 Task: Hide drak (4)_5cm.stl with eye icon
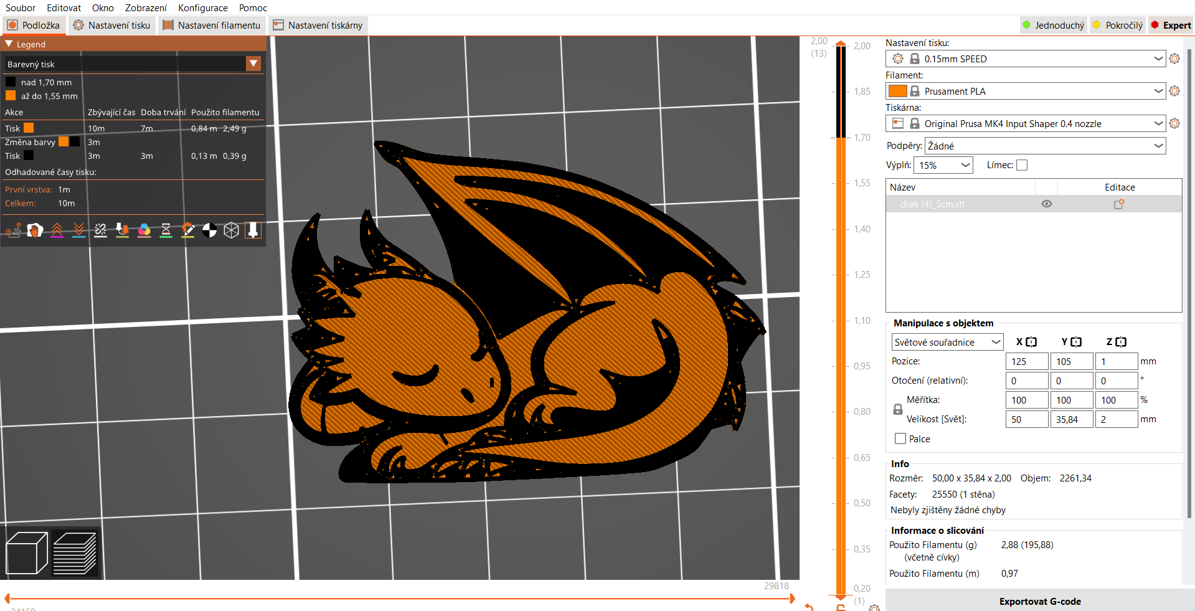tap(1047, 204)
